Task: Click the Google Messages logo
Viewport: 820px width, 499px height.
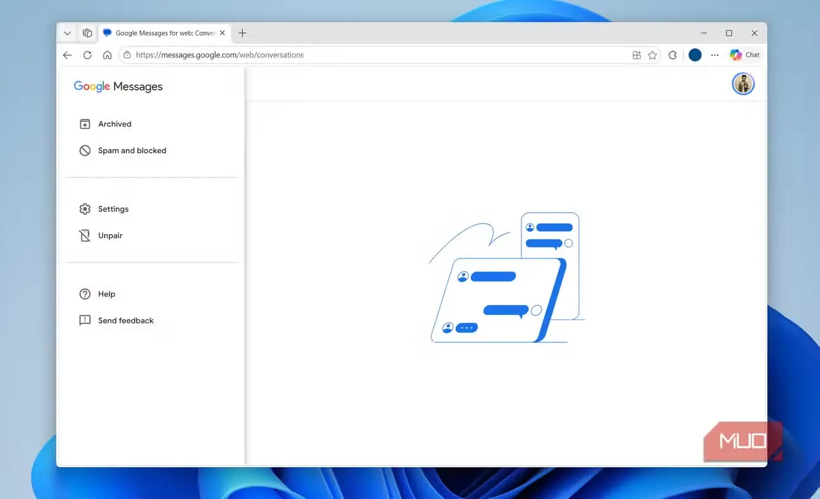Action: 118,87
